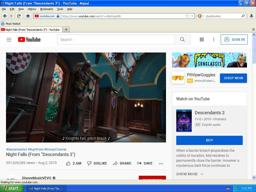Click the lock site security icon
256x192 pixels.
point(58,16)
